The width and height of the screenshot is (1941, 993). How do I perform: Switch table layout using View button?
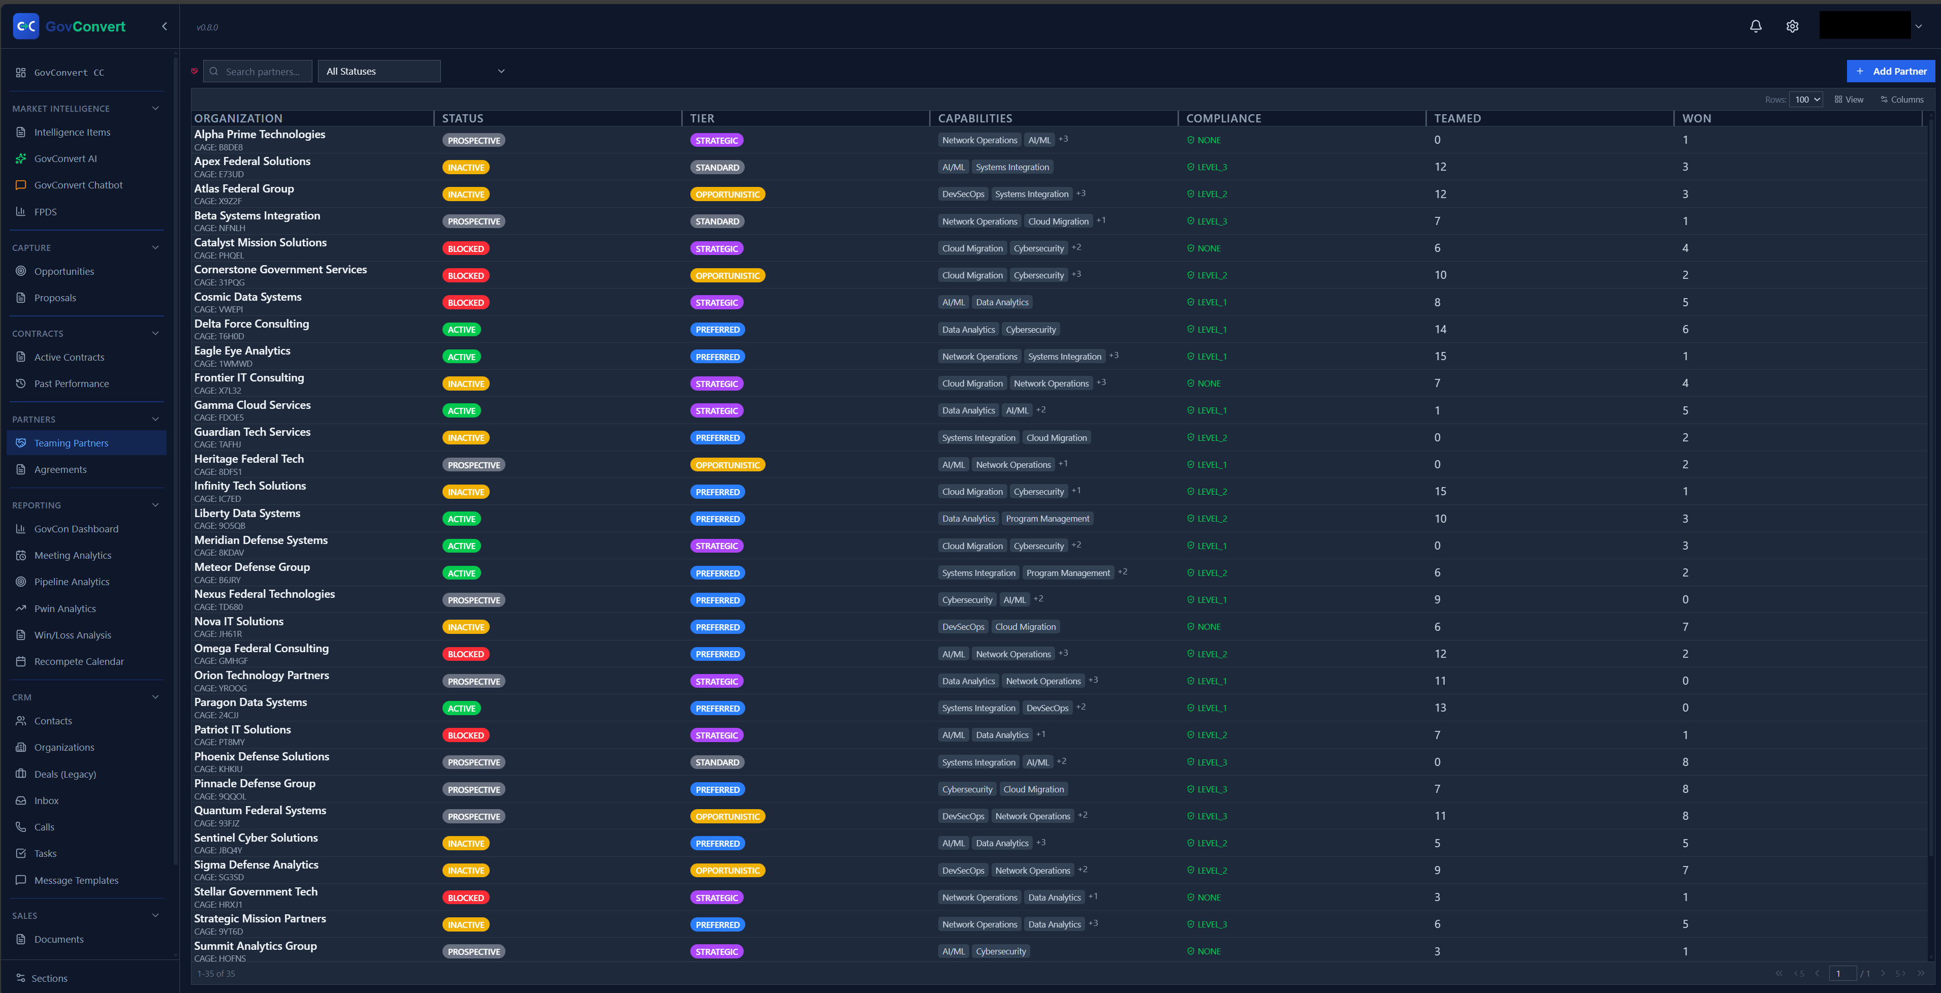[1849, 100]
